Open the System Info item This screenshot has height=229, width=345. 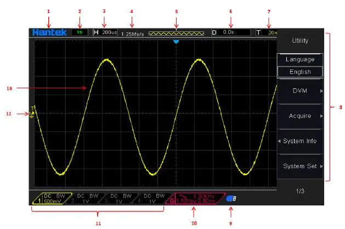click(300, 141)
